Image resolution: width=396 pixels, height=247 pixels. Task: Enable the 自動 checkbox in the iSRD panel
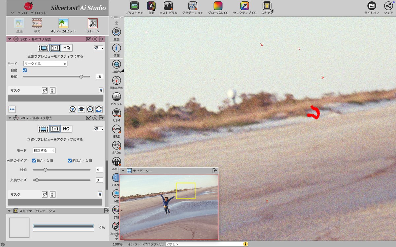(x=25, y=70)
